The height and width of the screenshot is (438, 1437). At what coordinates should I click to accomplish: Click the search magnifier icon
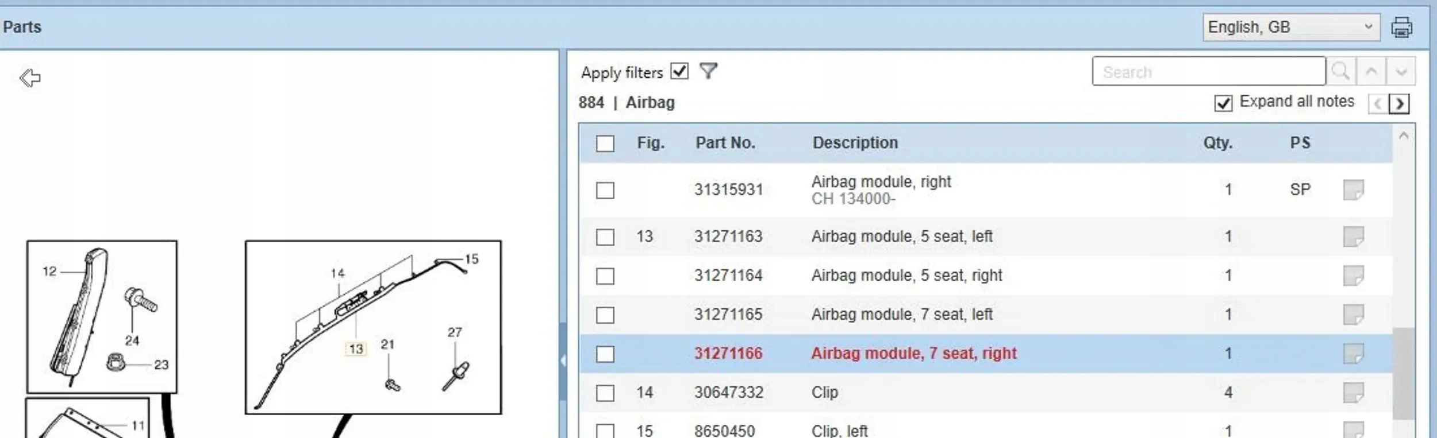[1340, 72]
